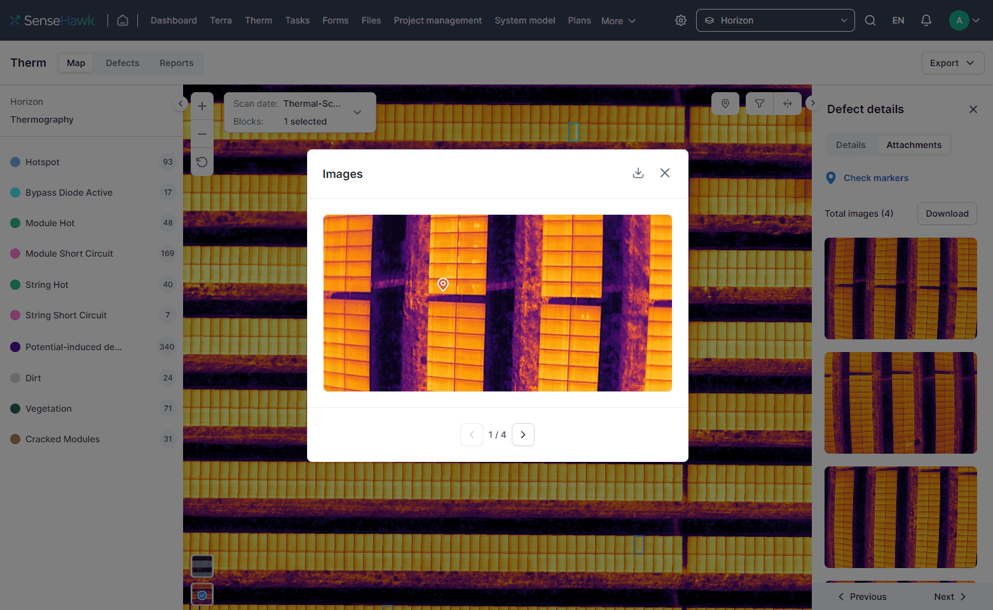Toggle Potential-induced defect filter
The image size is (993, 610).
pyautogui.click(x=92, y=347)
